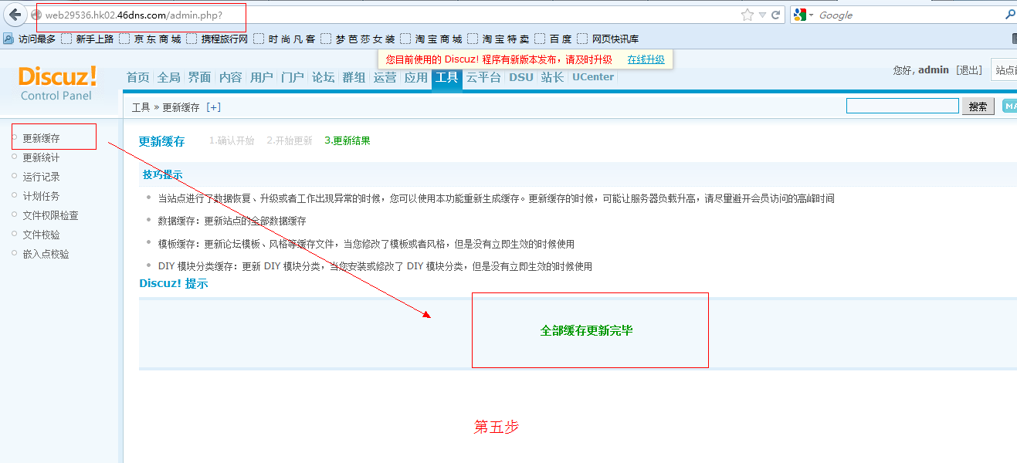This screenshot has width=1017, height=463.
Task: Focus the Google search input field
Action: tap(910, 15)
